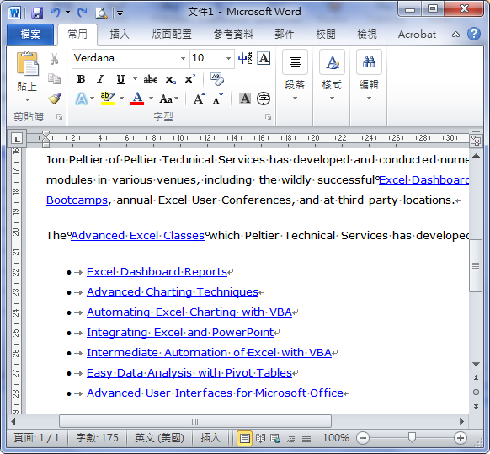Click the phonetic guide 中 icon
Viewport: 490px width, 454px height.
point(245,58)
